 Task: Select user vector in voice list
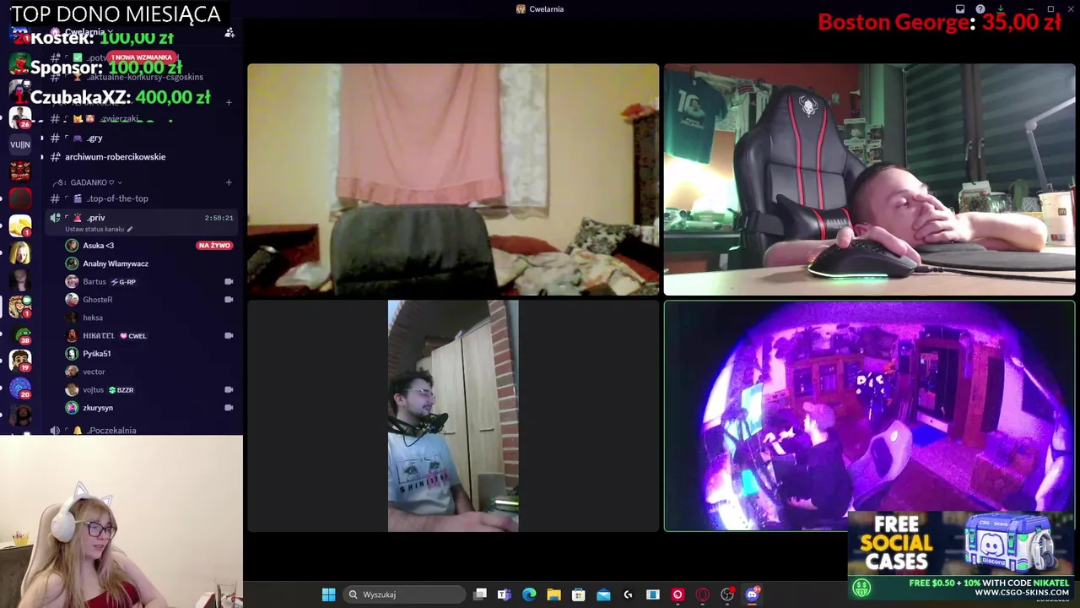[x=94, y=372]
